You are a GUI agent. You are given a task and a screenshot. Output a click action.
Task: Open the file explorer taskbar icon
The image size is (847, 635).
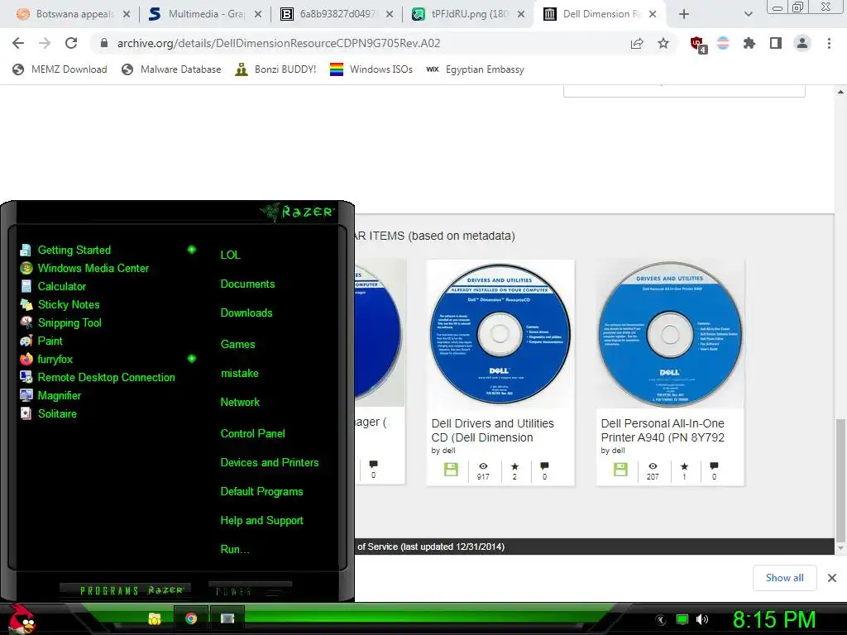point(155,618)
